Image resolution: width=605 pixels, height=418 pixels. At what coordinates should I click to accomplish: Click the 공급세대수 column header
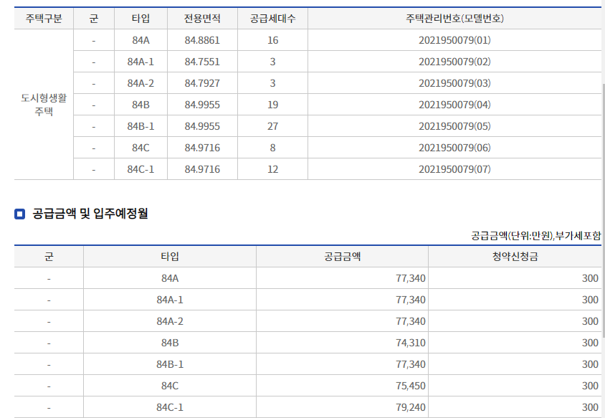[x=272, y=18]
